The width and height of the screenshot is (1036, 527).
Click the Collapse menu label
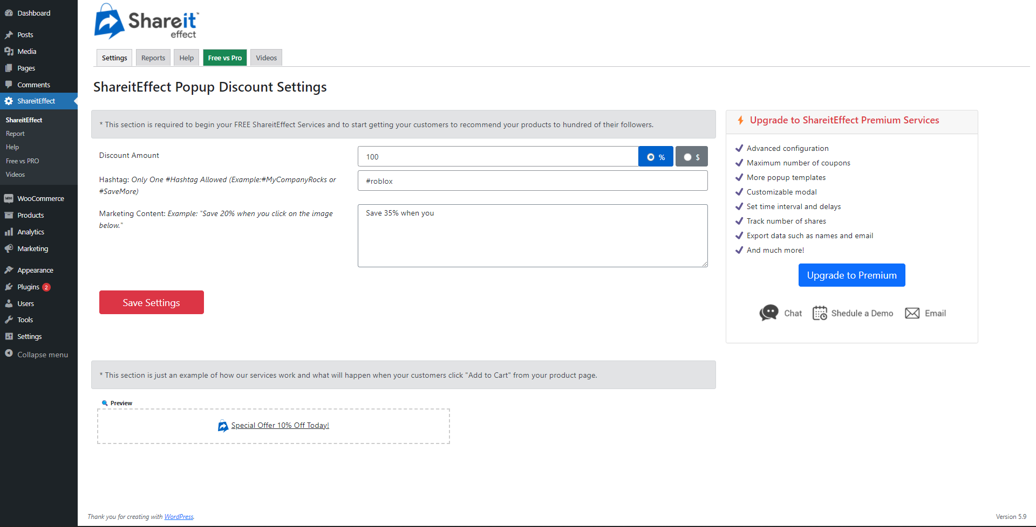tap(43, 355)
